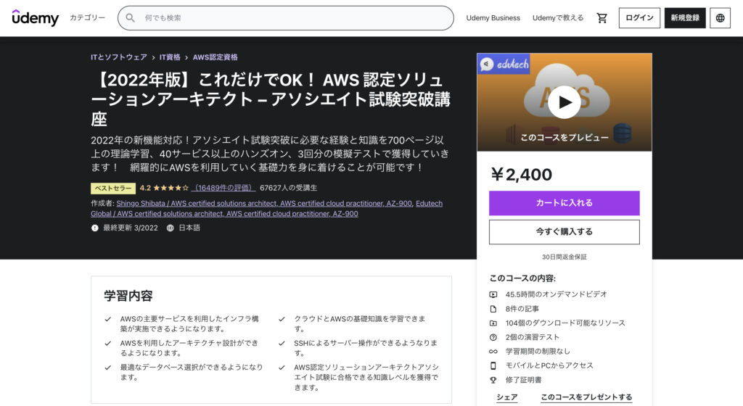Click このコースをプレゼントする link
The height and width of the screenshot is (406, 743).
(586, 397)
